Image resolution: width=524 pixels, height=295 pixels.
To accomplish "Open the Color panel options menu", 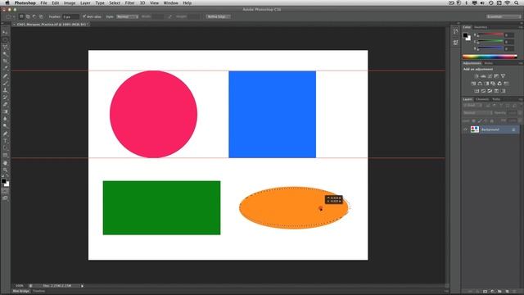I will (521, 27).
